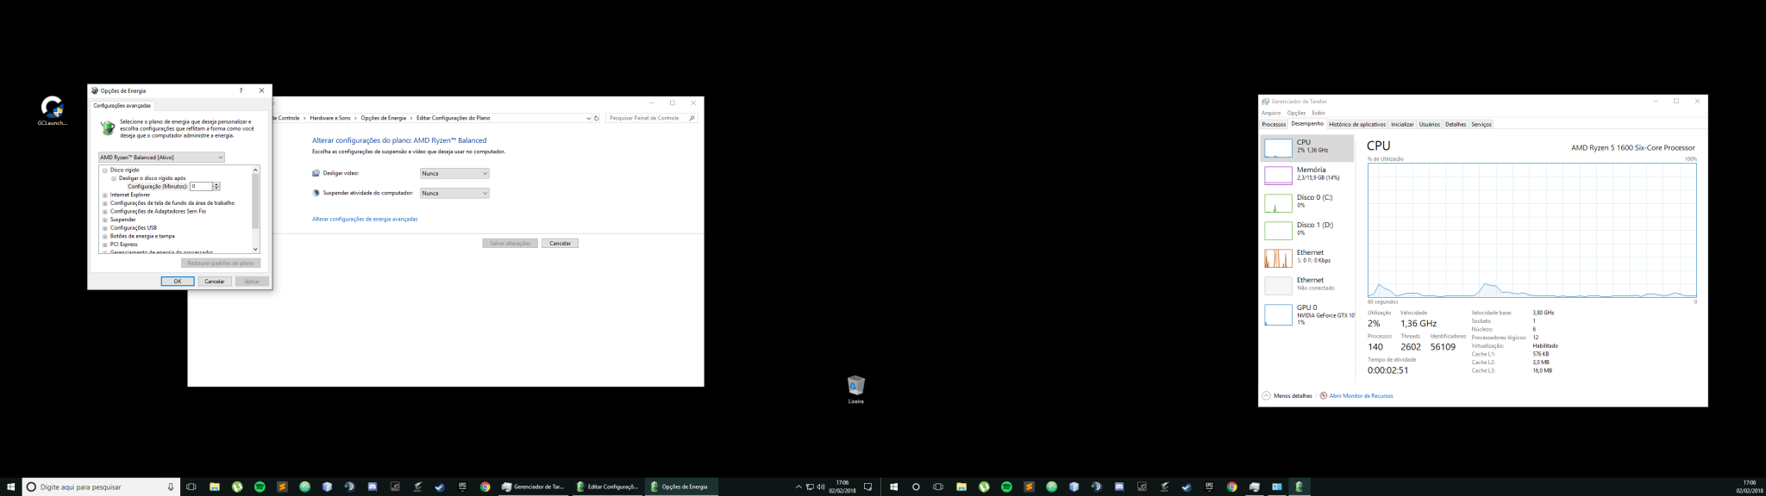Increase the Configuração (Minutos) spinner value
1766x496 pixels.
[x=216, y=184]
